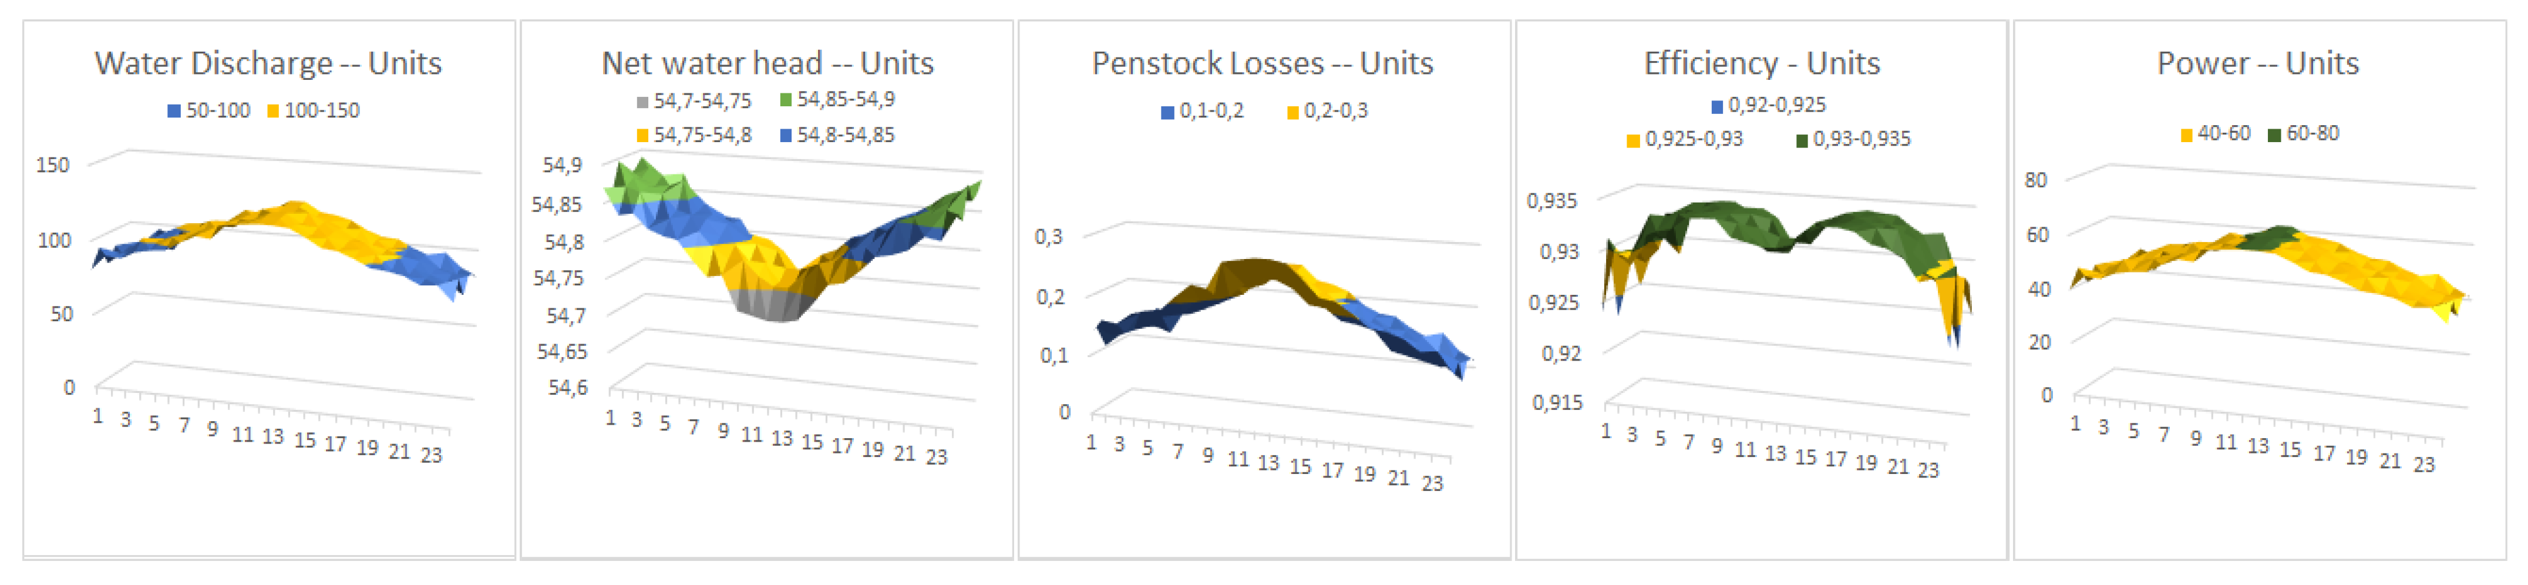Image resolution: width=2528 pixels, height=585 pixels.
Task: Select the dark green 0,93-0,935 legend swatch
Action: [x=1801, y=140]
